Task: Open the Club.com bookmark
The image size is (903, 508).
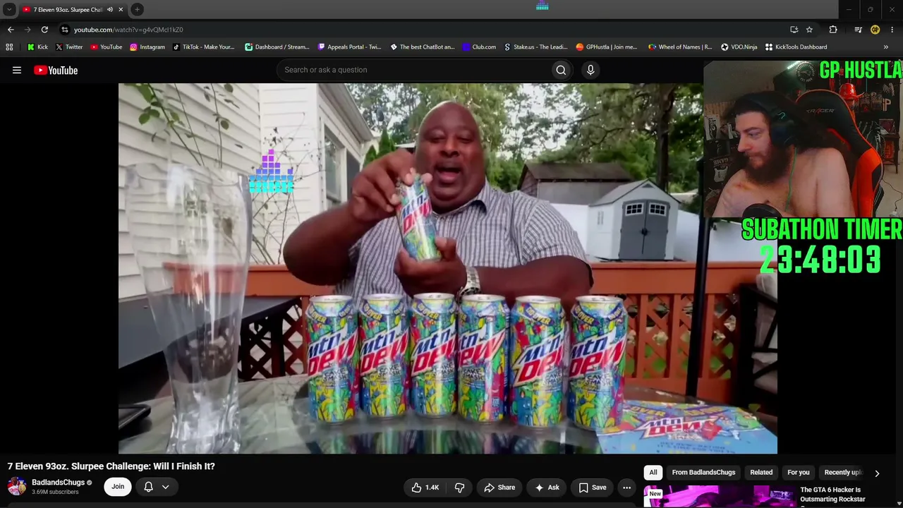Action: click(480, 47)
